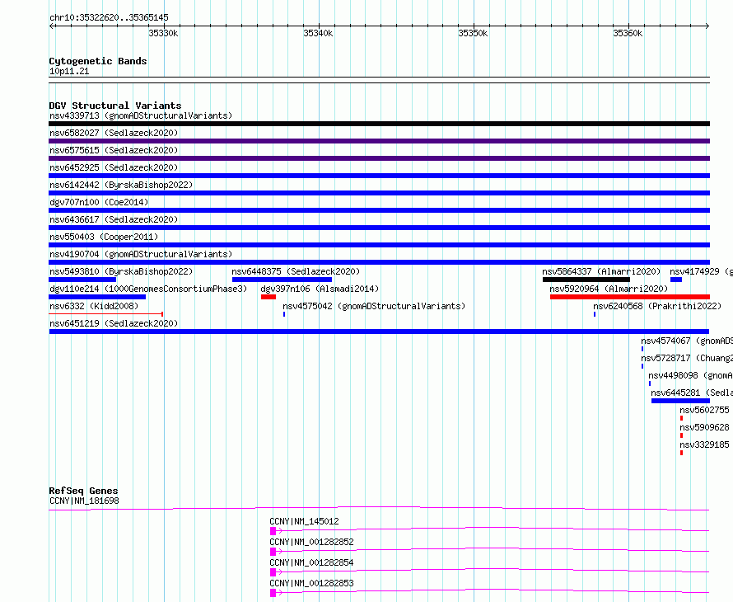Viewport: 733px width, 602px height.
Task: Click the 35350k ruler tick label
Action: [x=473, y=33]
